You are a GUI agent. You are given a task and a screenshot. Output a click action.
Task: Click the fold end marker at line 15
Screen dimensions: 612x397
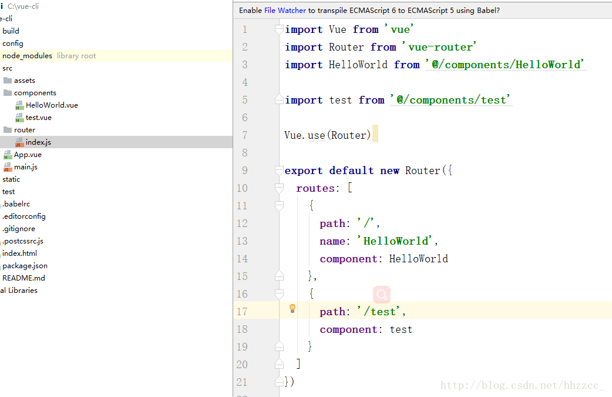279,276
